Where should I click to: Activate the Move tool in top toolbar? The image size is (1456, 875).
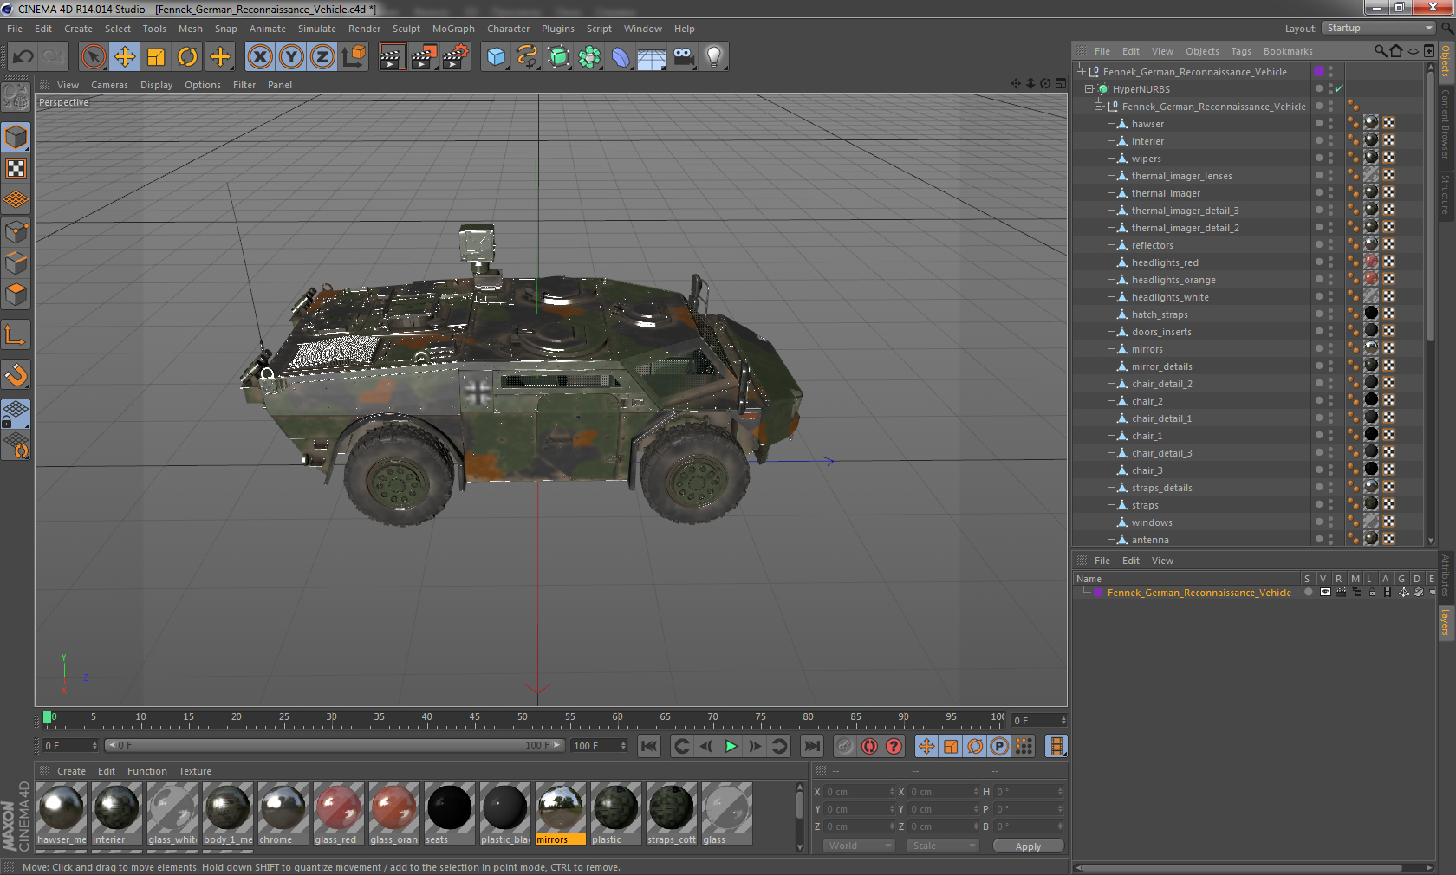tap(125, 57)
